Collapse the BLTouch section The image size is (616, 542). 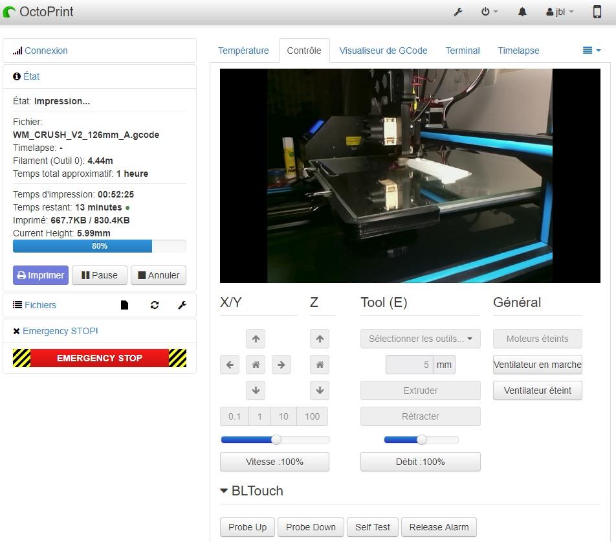252,491
